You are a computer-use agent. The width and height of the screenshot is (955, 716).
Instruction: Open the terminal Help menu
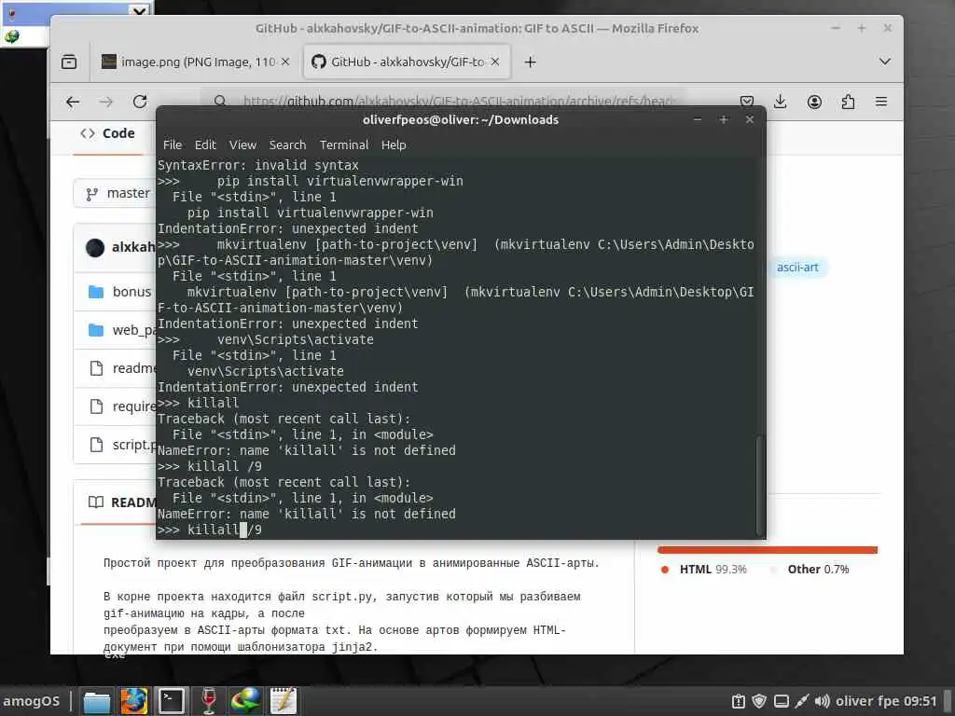tap(394, 145)
